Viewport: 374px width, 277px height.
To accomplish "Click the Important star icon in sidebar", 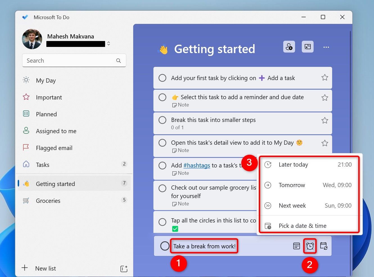I will tap(26, 97).
